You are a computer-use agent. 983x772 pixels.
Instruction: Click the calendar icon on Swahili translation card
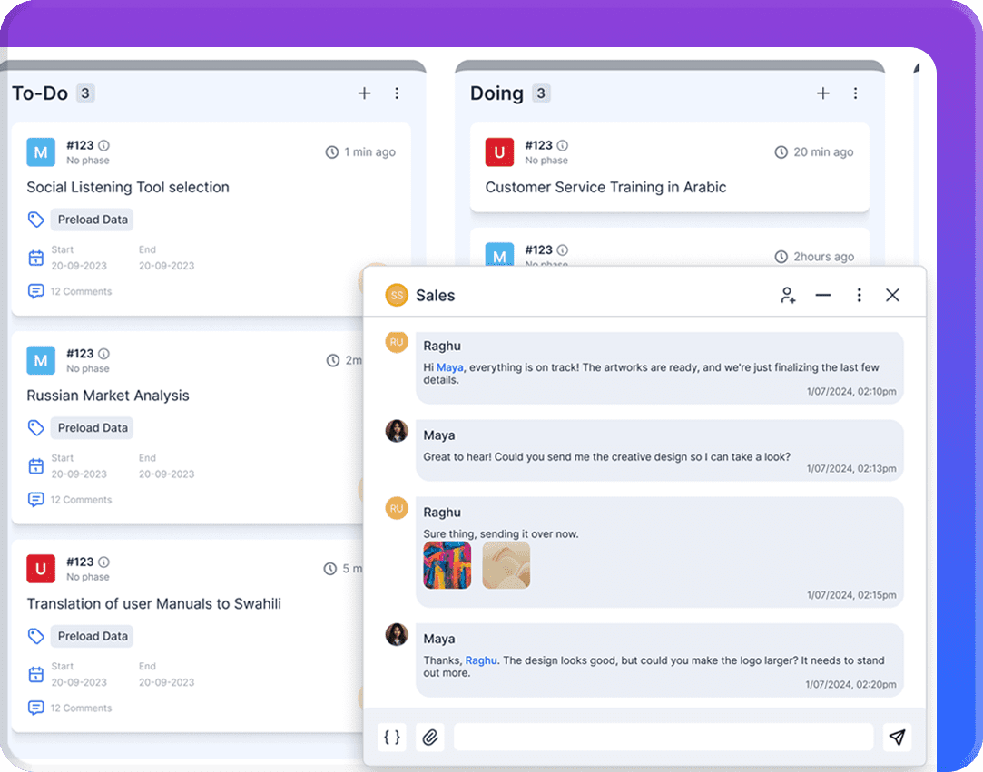36,674
